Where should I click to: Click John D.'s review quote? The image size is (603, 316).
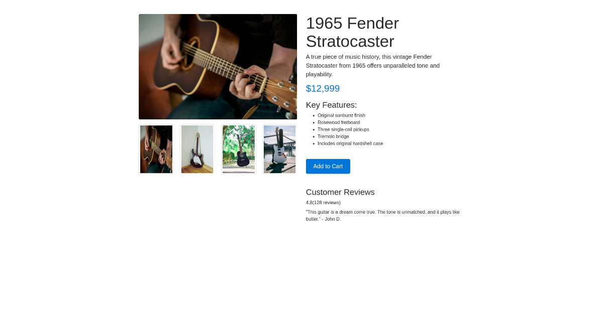pyautogui.click(x=382, y=215)
